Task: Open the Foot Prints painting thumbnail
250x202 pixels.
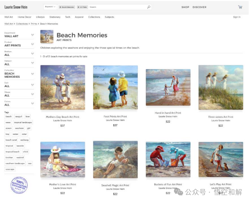Action: (x=115, y=87)
